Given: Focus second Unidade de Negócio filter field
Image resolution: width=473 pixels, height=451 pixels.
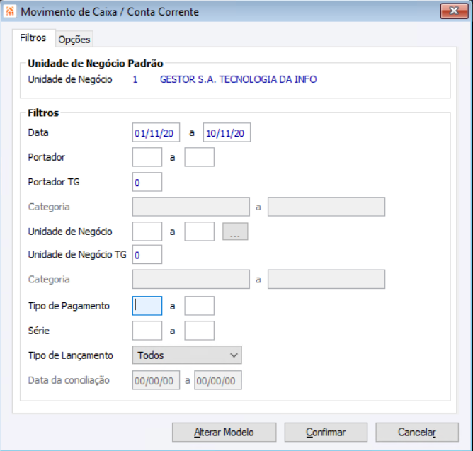Looking at the screenshot, I should coord(200,232).
